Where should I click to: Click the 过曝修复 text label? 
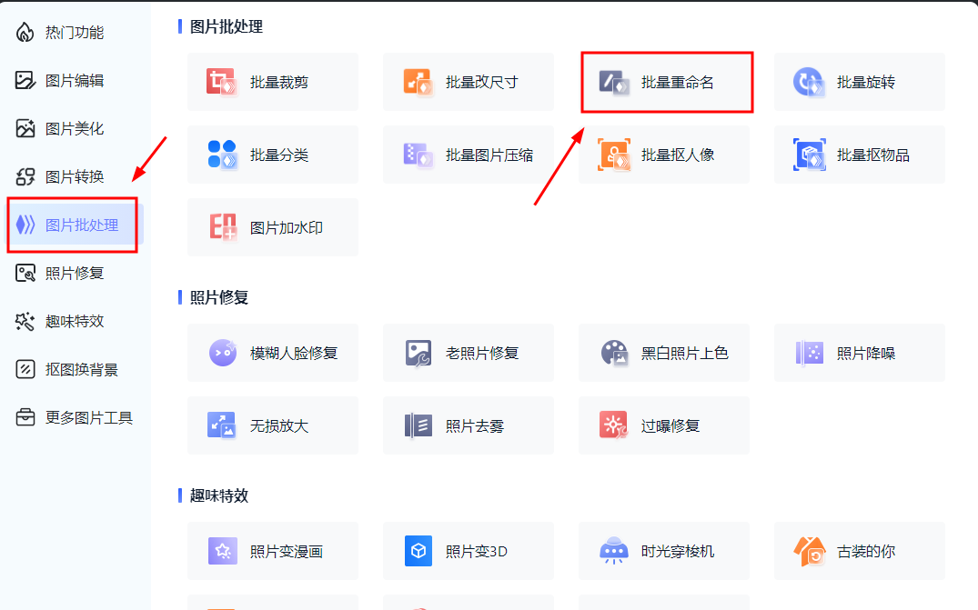pos(670,426)
